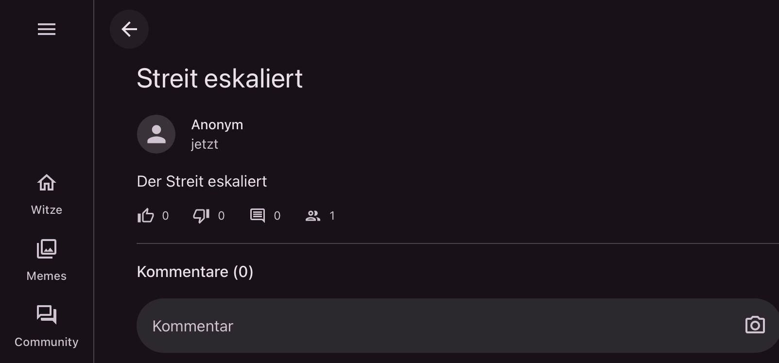Go back with the arrow button
Viewport: 779px width, 363px height.
pyautogui.click(x=129, y=29)
